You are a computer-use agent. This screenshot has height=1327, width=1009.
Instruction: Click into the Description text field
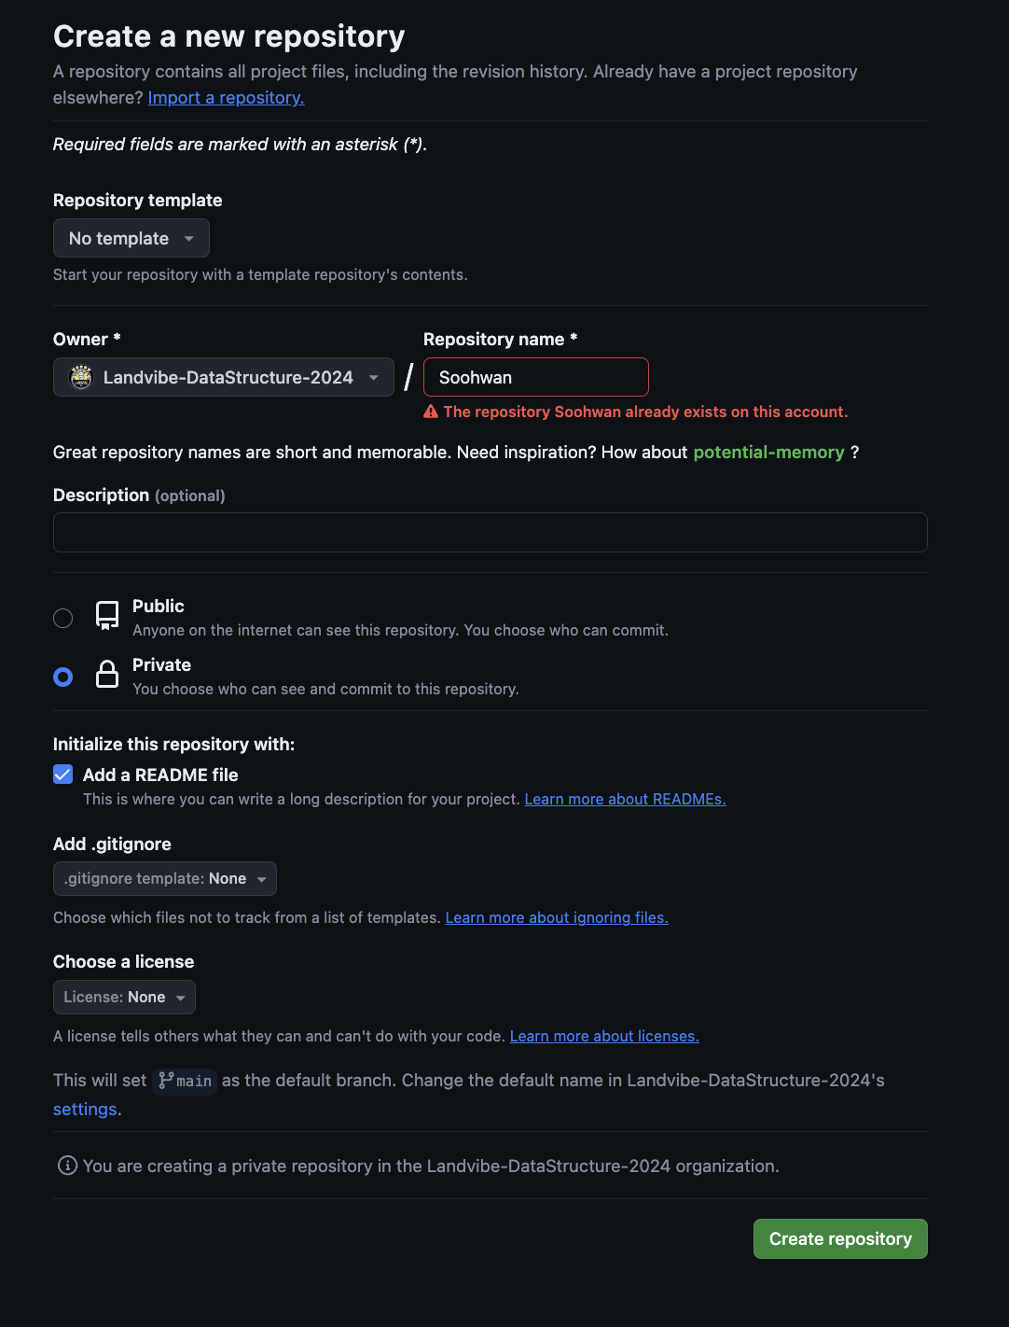point(491,532)
